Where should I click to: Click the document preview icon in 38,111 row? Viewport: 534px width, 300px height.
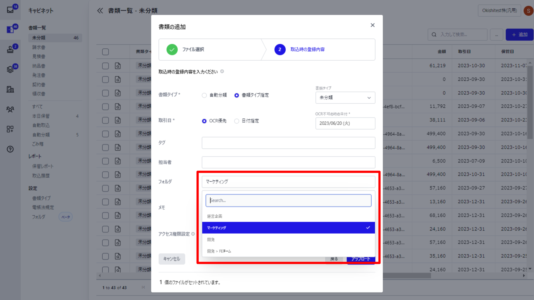tap(118, 120)
